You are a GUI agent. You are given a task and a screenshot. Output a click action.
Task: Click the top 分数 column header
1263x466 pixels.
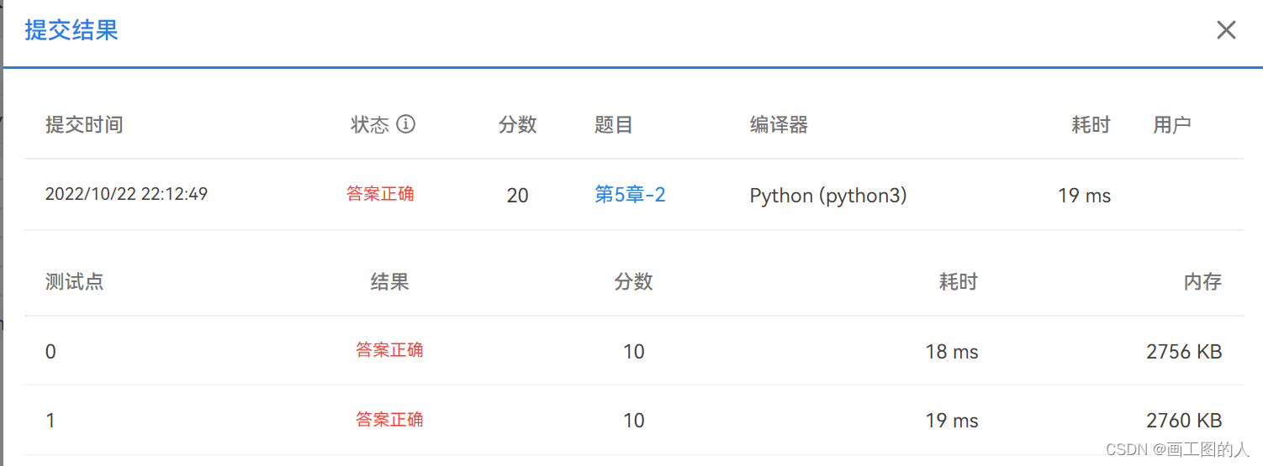coord(518,125)
